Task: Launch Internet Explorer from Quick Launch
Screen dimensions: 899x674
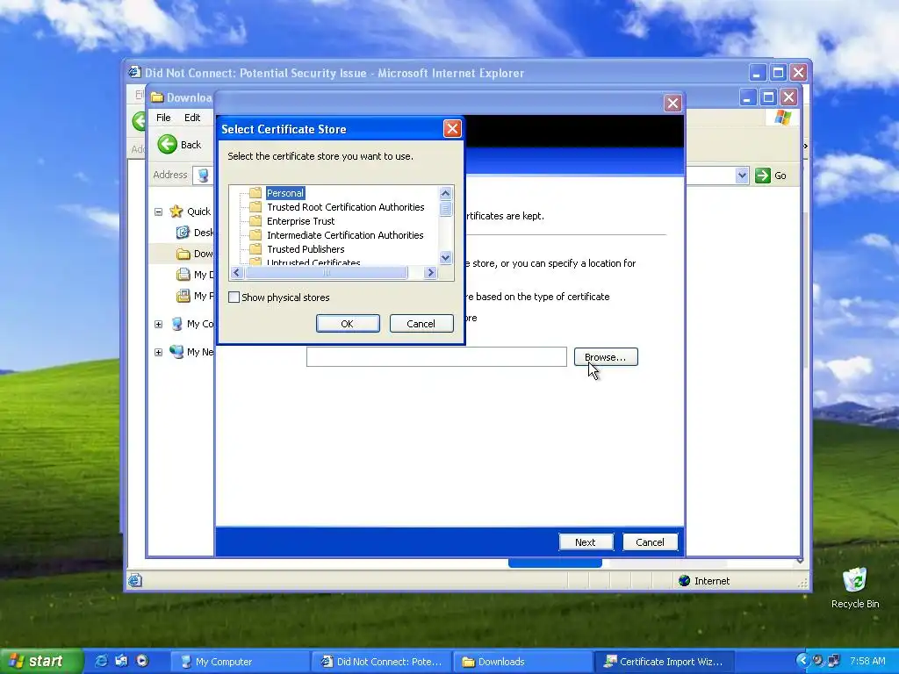Action: tap(102, 662)
